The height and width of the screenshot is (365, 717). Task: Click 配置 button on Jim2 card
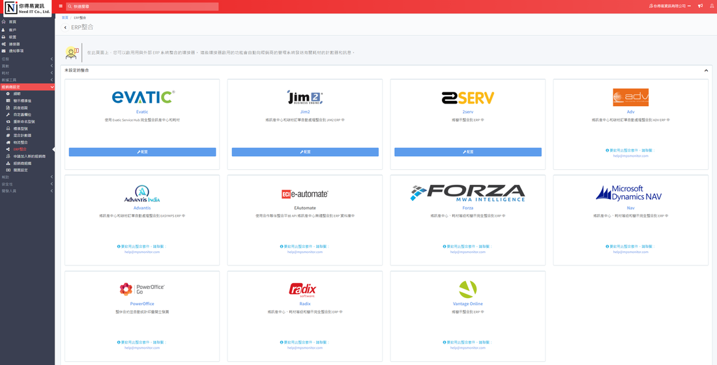click(305, 152)
